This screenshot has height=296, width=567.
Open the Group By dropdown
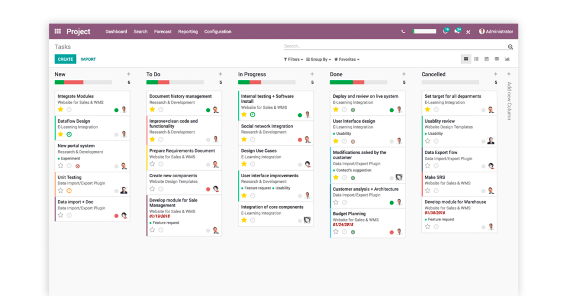tap(319, 60)
